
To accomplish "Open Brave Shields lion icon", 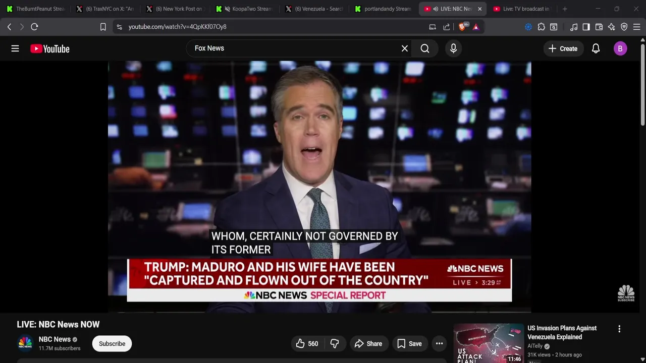I will [462, 27].
